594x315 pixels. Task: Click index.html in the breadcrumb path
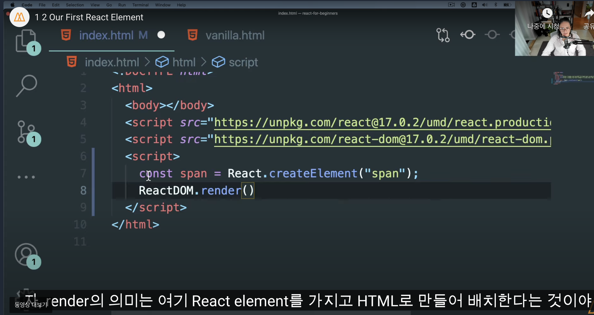112,62
